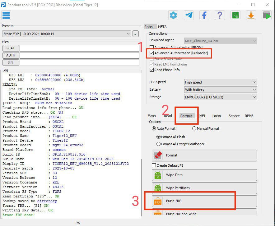Click '0x3B96000000 (238.34Gb)' UFS_LU2 value
The height and width of the screenshot is (226, 275).
[60, 80]
